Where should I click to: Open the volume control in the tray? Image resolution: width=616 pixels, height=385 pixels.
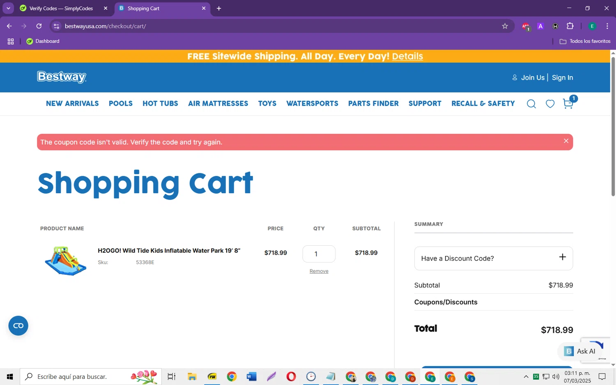[556, 376]
